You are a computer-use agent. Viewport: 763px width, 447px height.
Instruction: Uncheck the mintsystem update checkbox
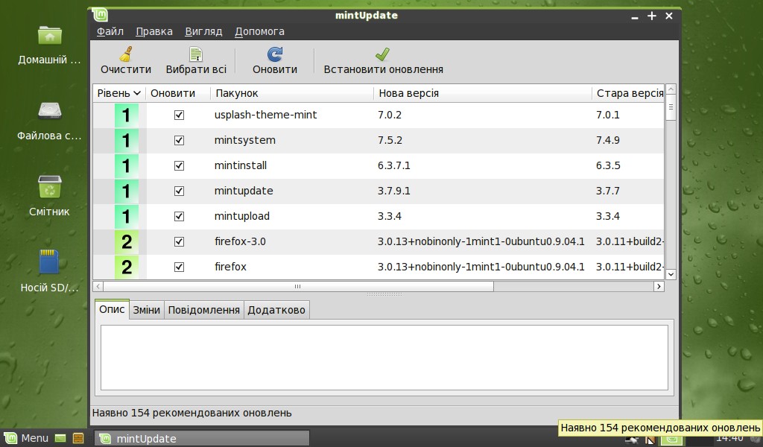tap(179, 141)
